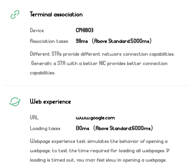The image size is (192, 168).
Task: Click the 'Different STAs provide' description line
Action: [x=102, y=54]
